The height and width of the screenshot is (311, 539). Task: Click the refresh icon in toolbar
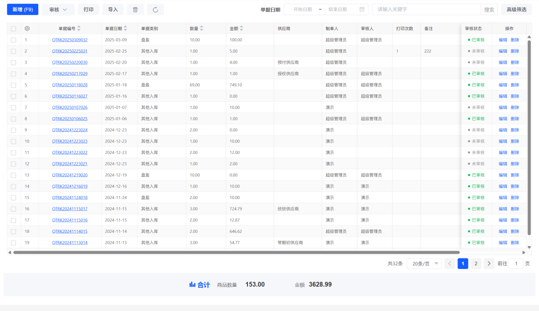coord(155,9)
